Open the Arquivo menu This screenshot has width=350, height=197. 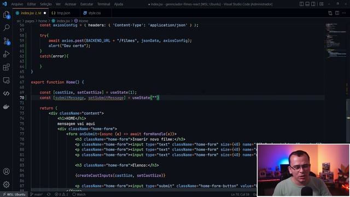(x=17, y=4)
